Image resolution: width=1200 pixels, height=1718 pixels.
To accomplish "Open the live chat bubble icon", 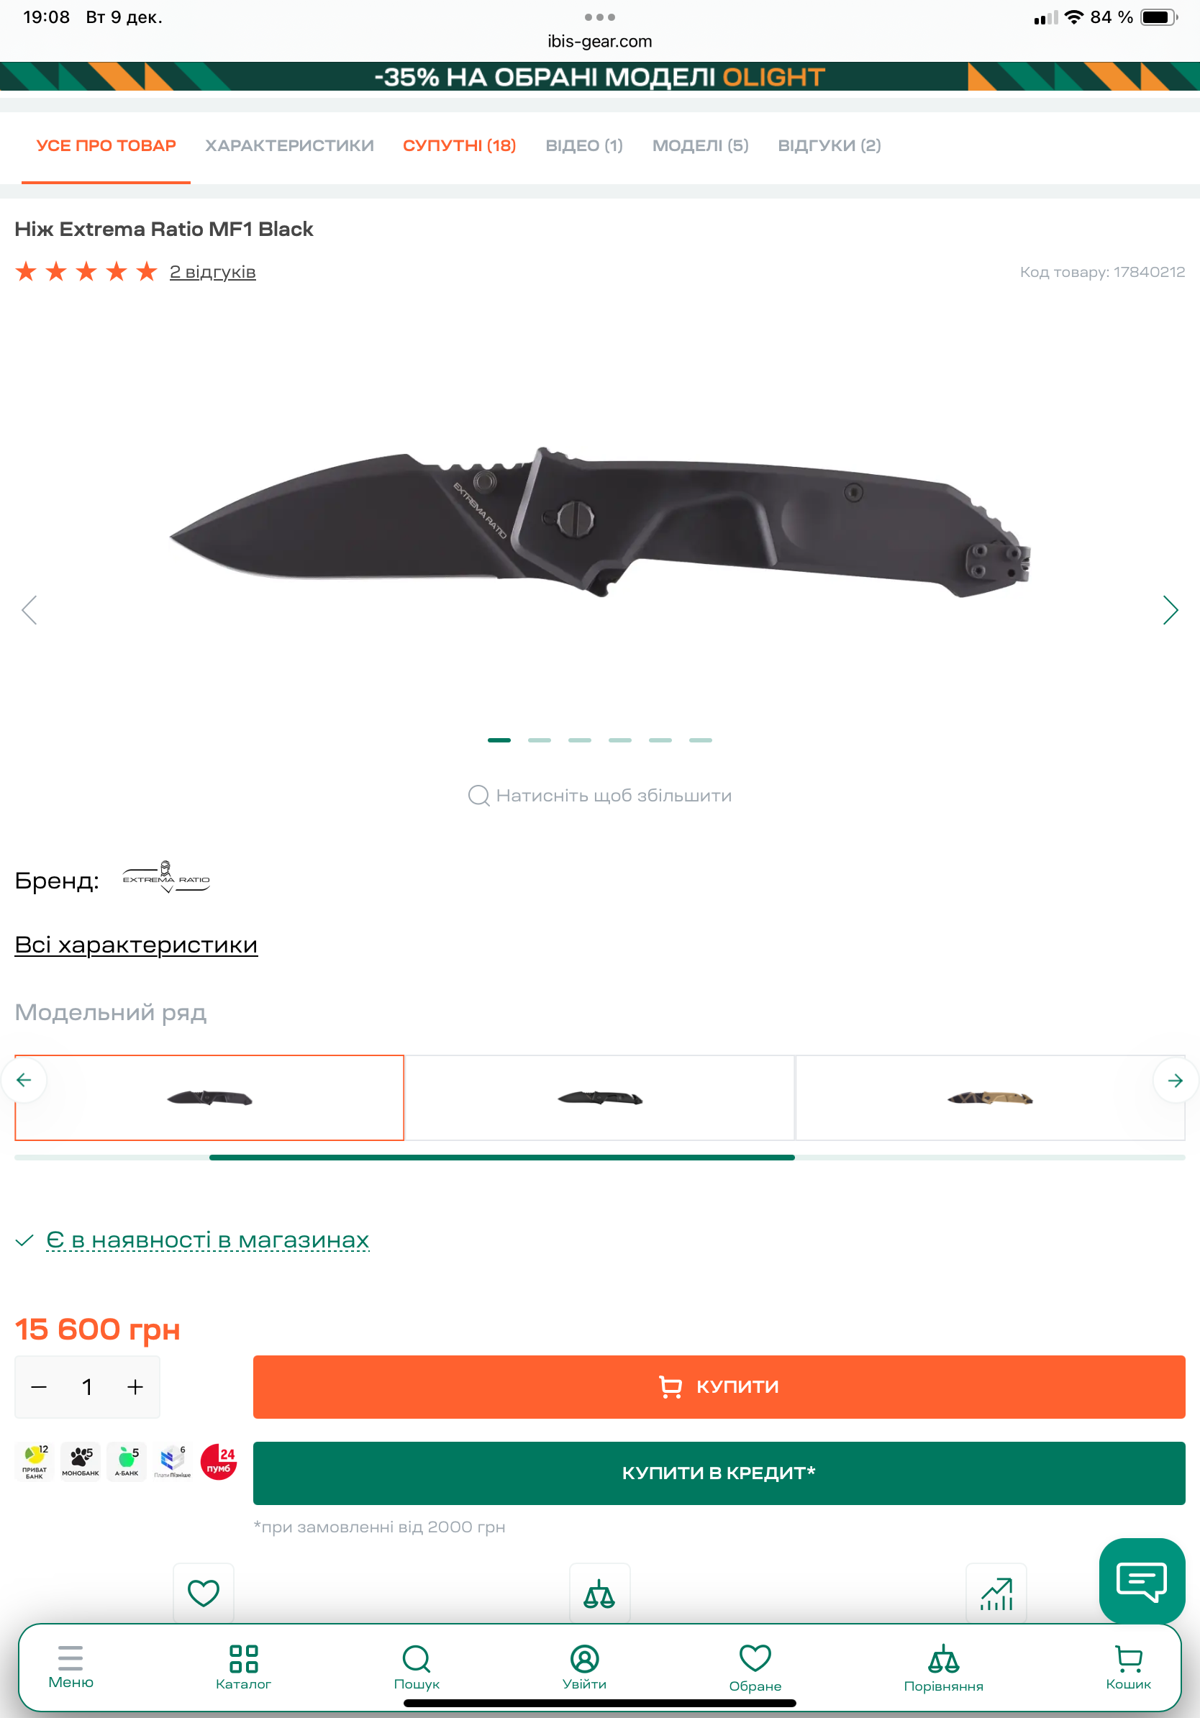I will point(1142,1581).
